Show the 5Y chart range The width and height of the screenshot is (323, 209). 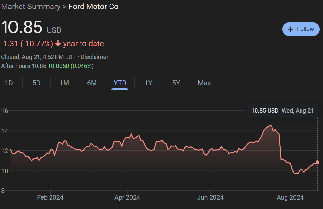[176, 83]
